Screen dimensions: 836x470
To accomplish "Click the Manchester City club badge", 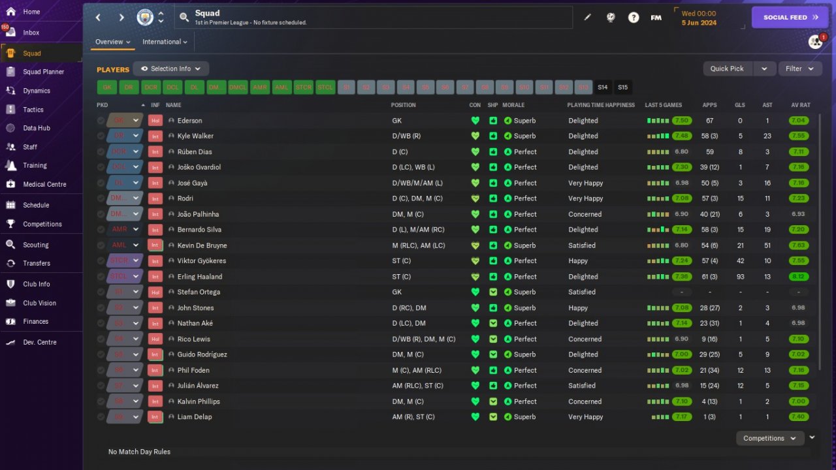I will (x=145, y=18).
